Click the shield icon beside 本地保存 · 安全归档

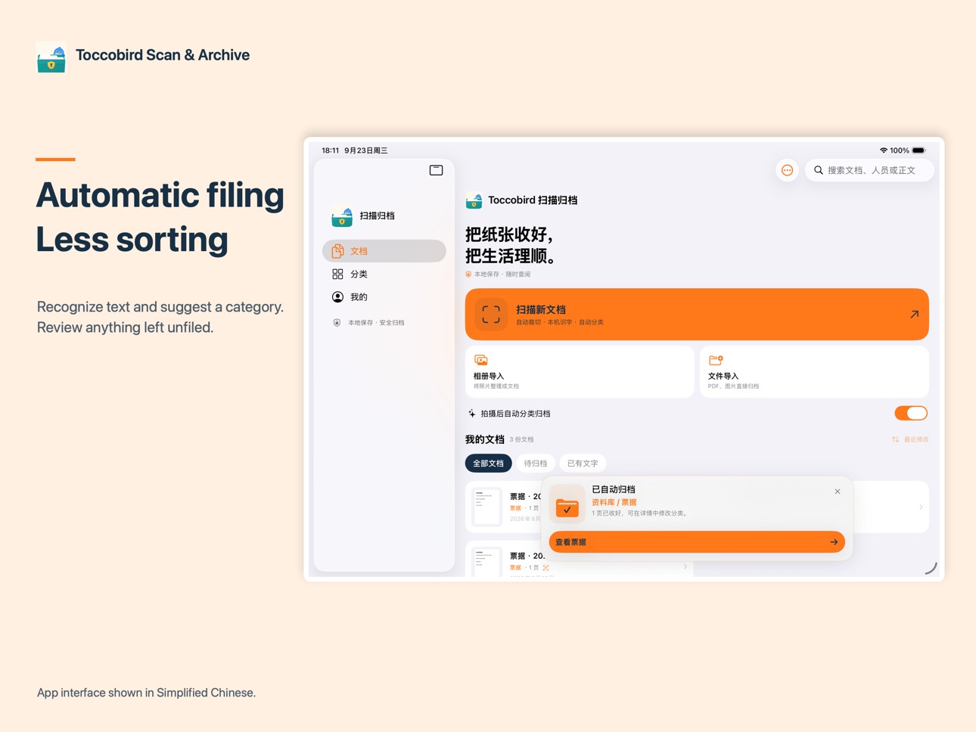coord(337,323)
